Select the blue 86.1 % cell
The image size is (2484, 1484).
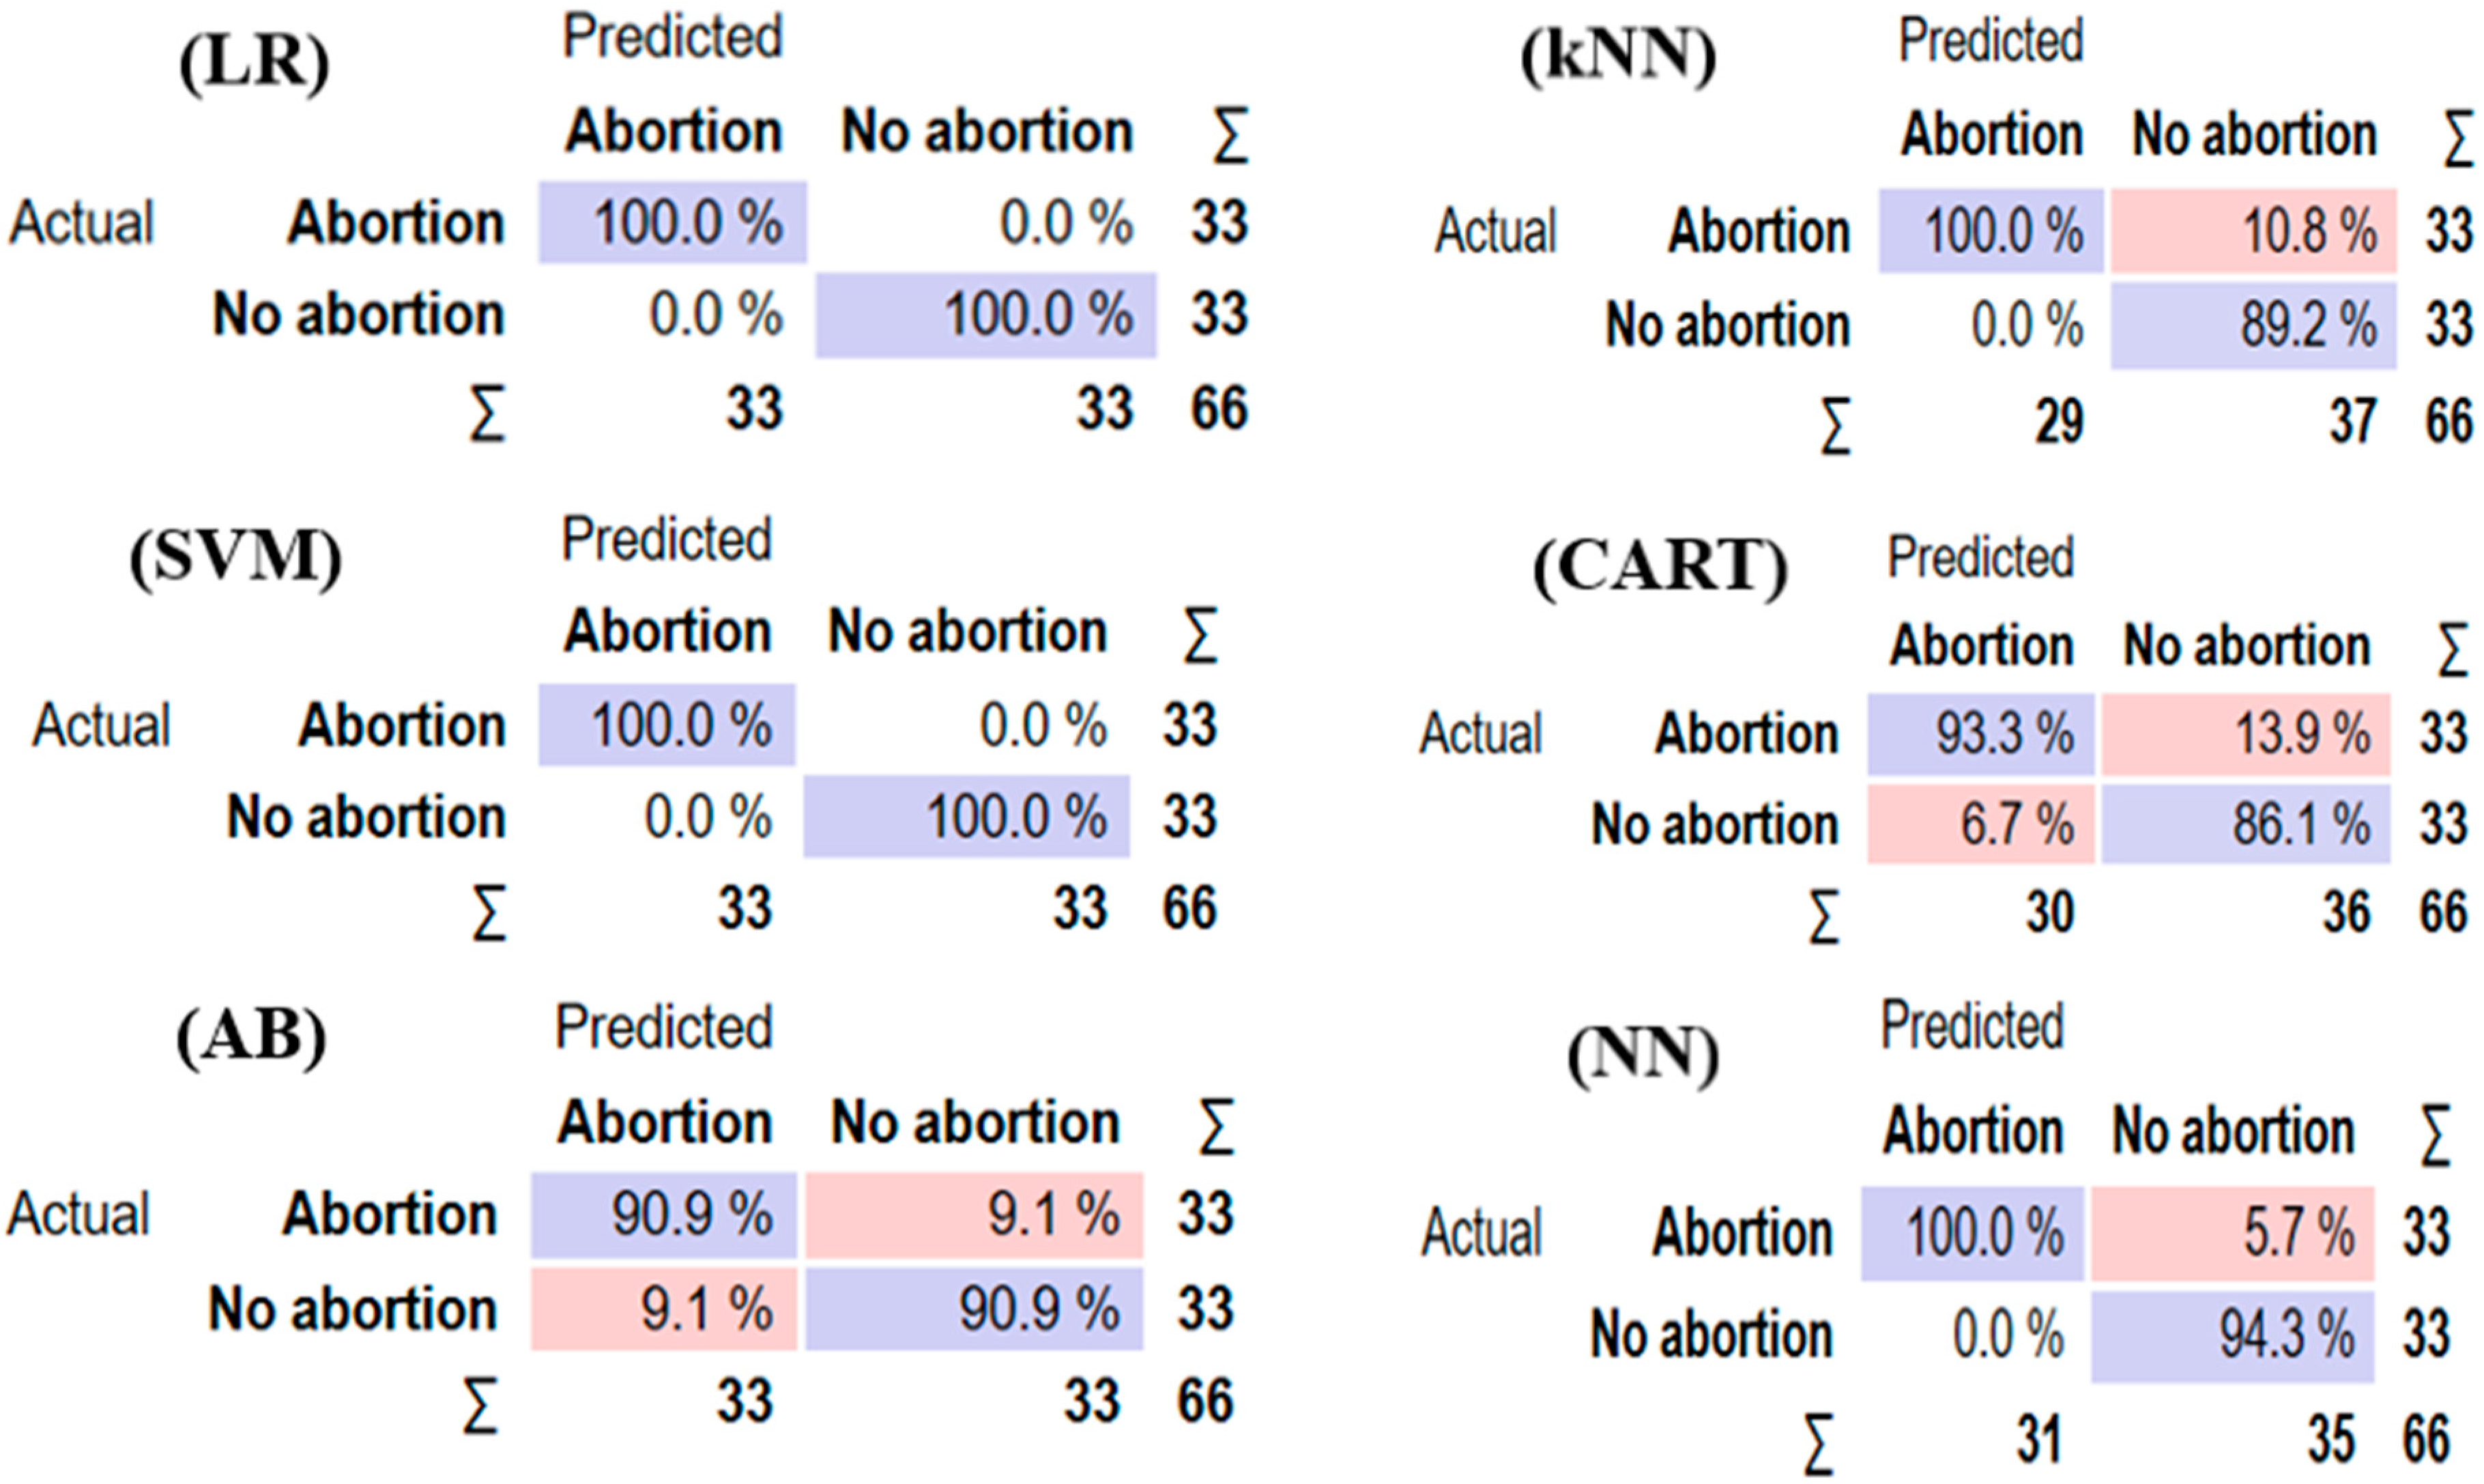pos(2245,825)
